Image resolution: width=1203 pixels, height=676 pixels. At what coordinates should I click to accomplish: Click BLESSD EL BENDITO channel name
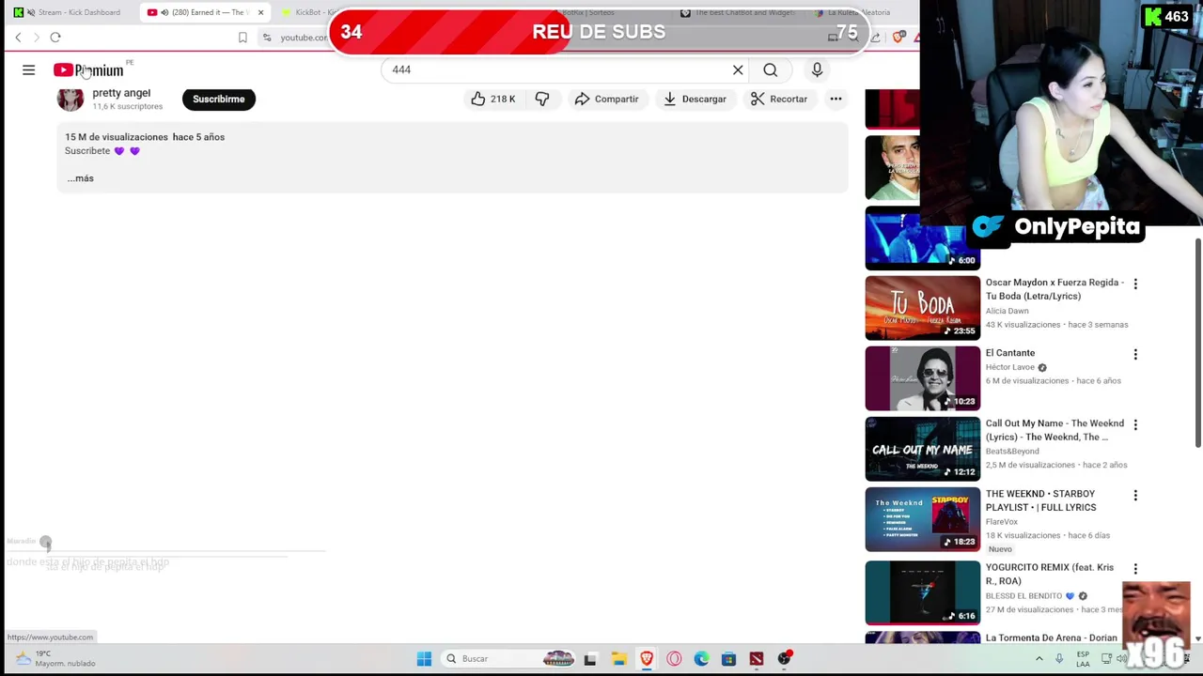pyautogui.click(x=1024, y=596)
